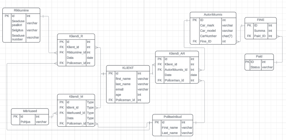
Task: Click the Kliendi_M table title
Action: point(76,97)
